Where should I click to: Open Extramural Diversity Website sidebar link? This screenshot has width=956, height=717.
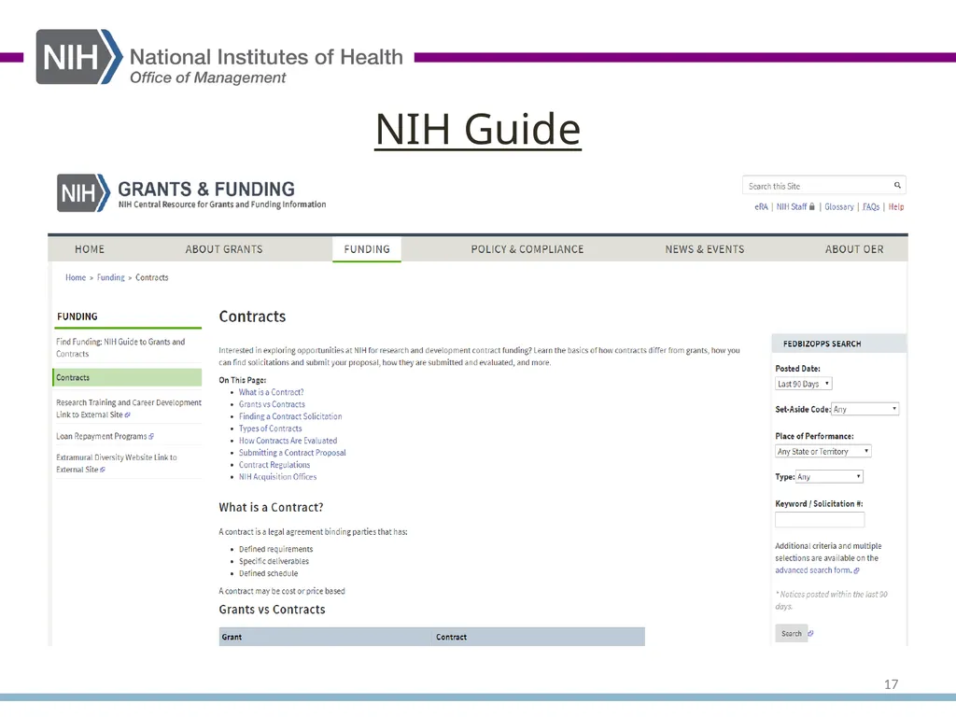coord(117,463)
